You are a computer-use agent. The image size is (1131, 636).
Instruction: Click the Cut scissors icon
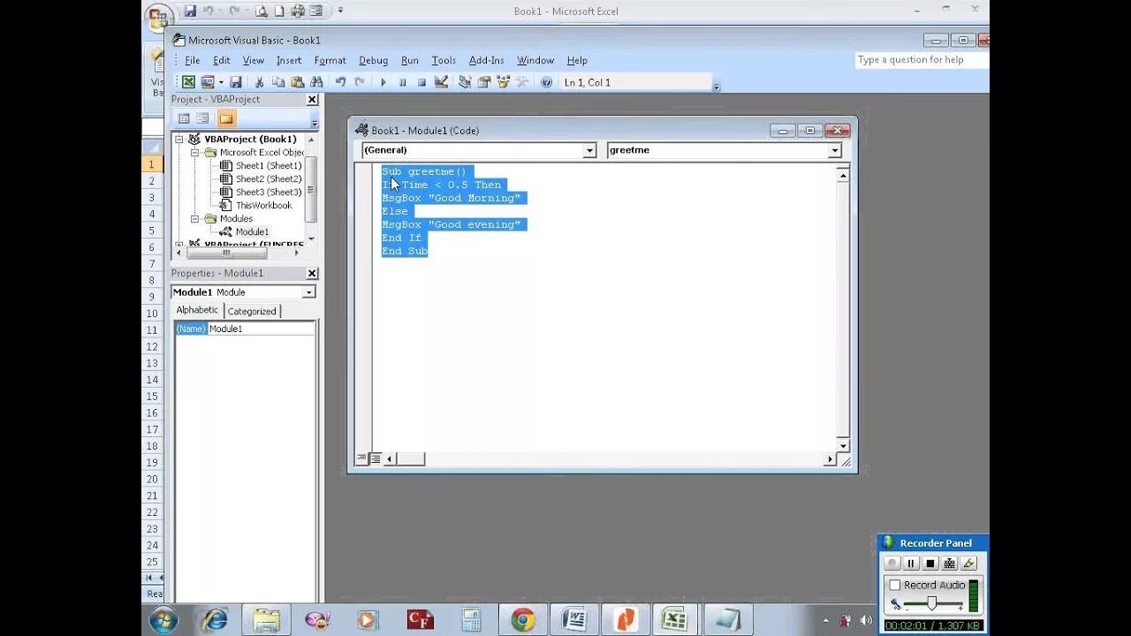tap(259, 82)
